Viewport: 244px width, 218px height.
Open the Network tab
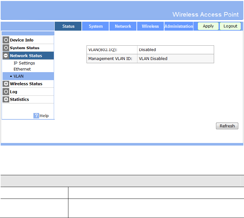tap(123, 26)
